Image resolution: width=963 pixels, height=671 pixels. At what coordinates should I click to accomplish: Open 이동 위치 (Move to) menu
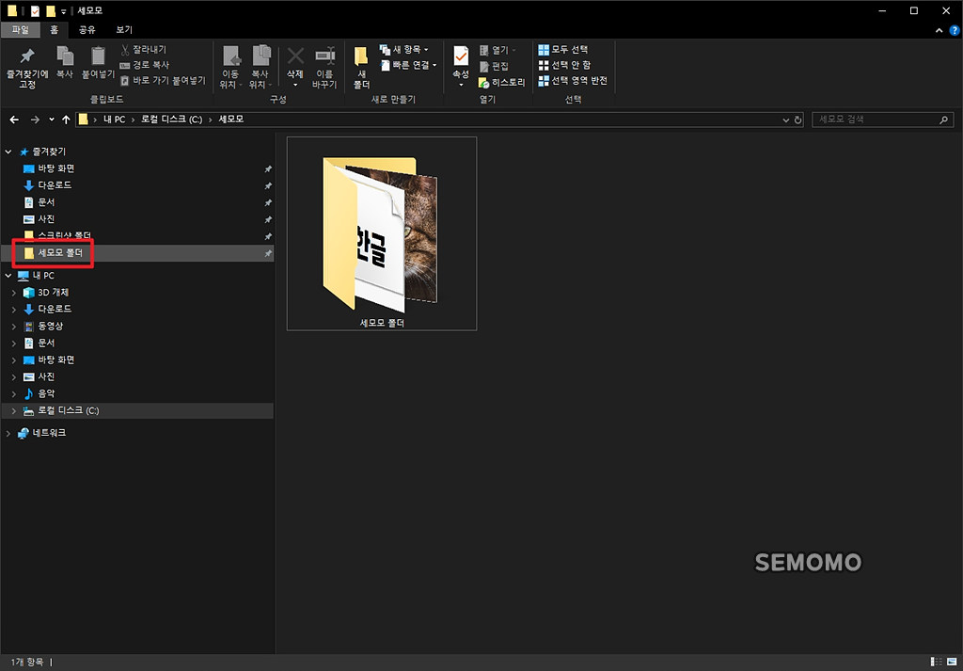pyautogui.click(x=231, y=68)
